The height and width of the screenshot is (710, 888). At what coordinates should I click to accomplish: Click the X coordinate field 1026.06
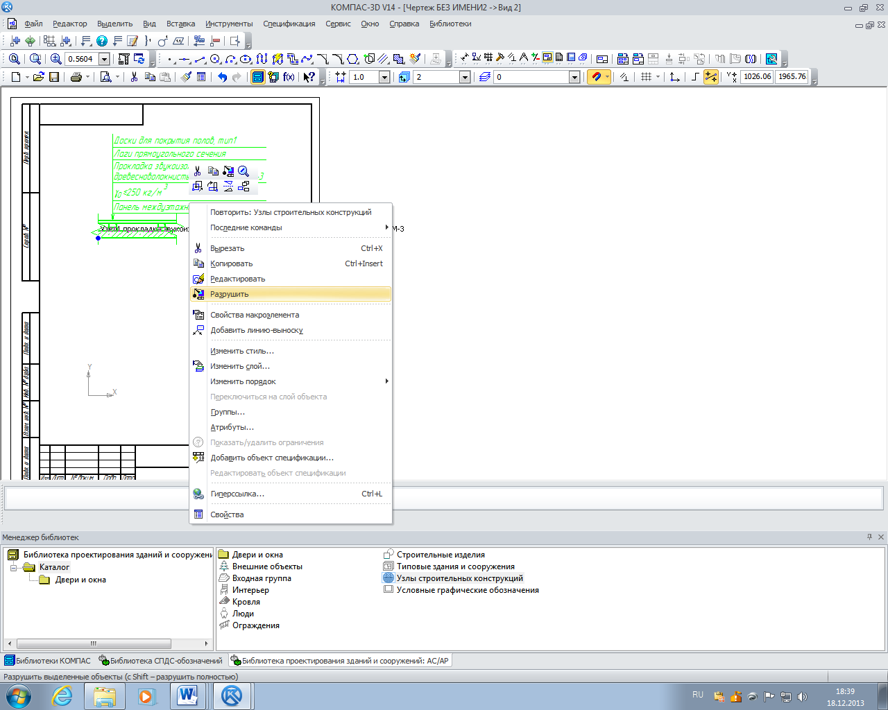757,77
